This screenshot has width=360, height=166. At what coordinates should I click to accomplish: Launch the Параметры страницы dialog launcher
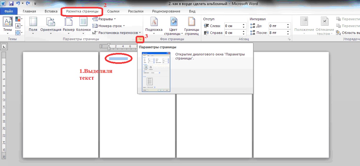coord(140,39)
